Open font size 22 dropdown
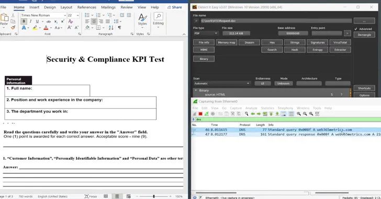381x199 pixels. pos(77,15)
